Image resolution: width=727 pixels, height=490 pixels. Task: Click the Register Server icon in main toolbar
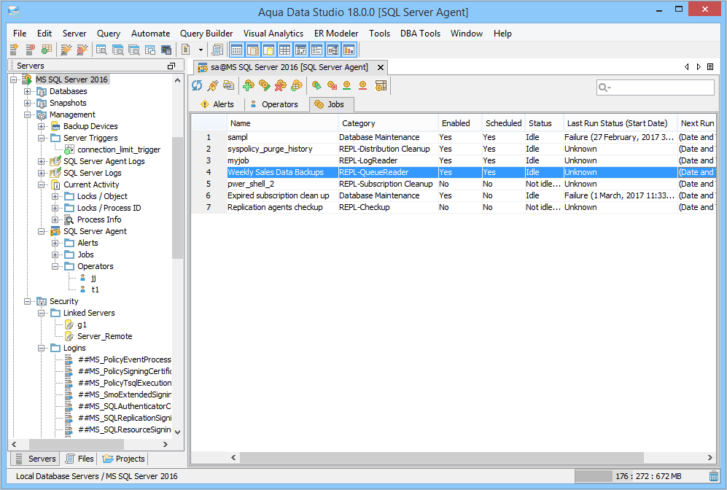point(14,50)
